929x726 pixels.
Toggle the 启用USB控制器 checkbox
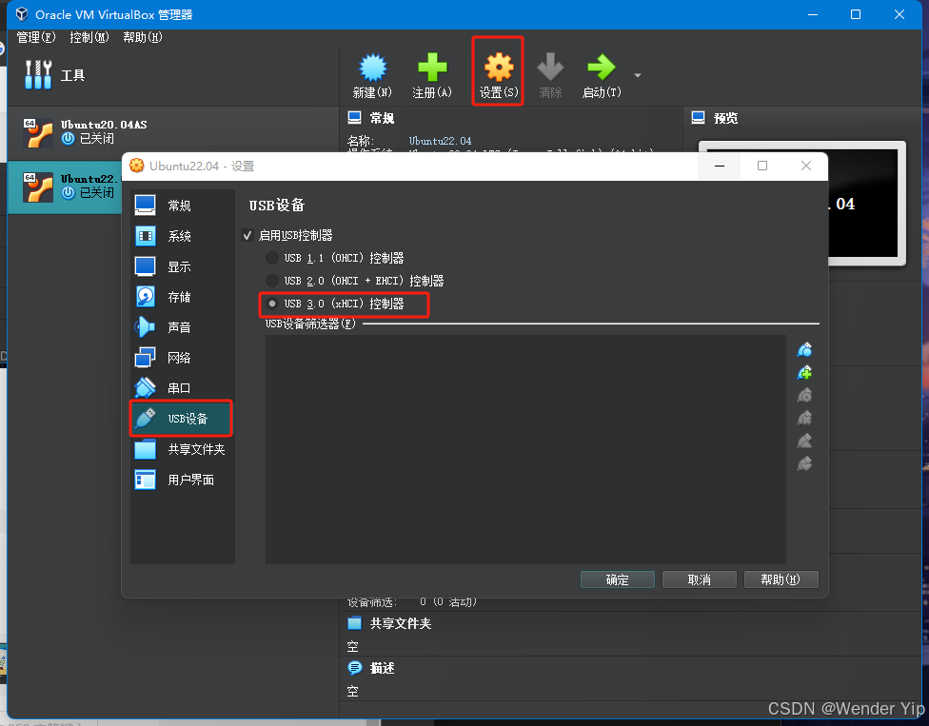(x=247, y=236)
